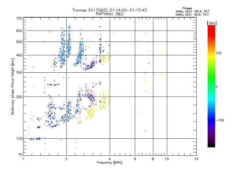Click the 'Phases' header label
The height and width of the screenshot is (173, 231).
[x=187, y=8]
